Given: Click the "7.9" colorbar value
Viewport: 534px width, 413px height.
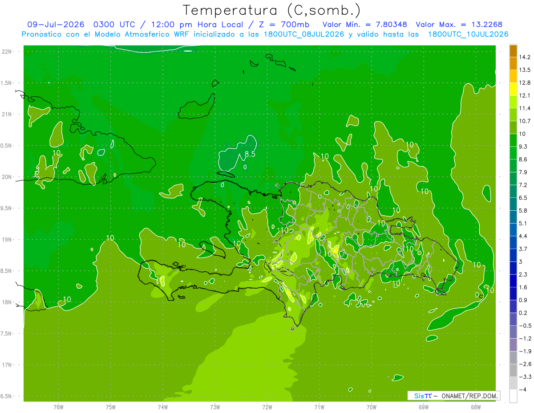Looking at the screenshot, I should (x=523, y=172).
